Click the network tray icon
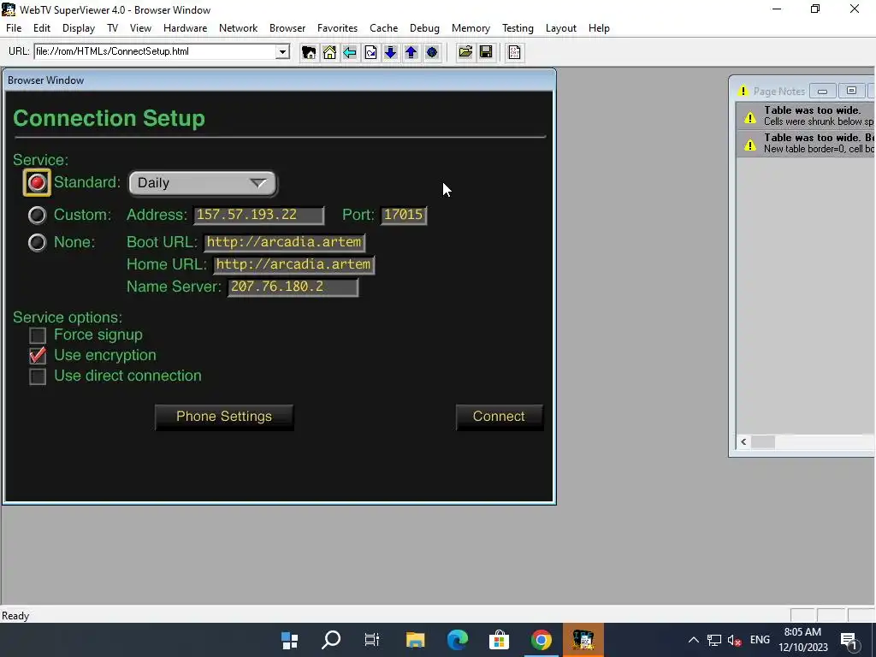The width and height of the screenshot is (876, 657). coord(714,640)
